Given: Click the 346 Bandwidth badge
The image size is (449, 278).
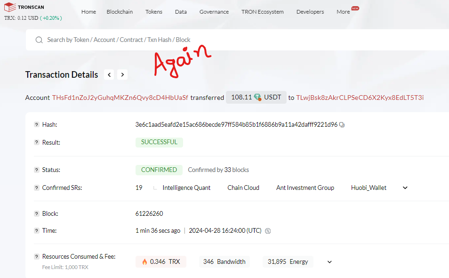Looking at the screenshot, I should [x=224, y=262].
